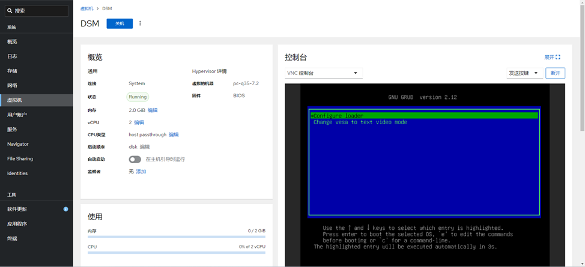Click the GNU GRUB version 2.12 title
Screen dimensions: 585x267
[422, 97]
